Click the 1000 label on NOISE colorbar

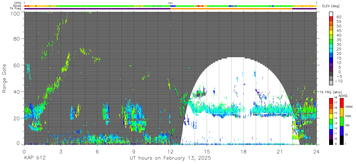[348, 116]
